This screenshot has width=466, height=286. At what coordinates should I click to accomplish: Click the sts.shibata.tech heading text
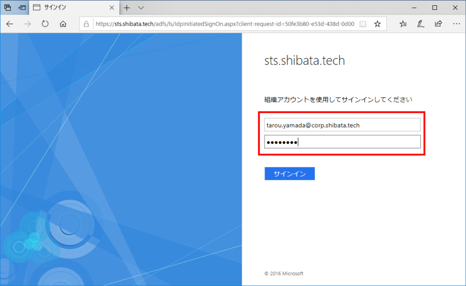tap(305, 61)
